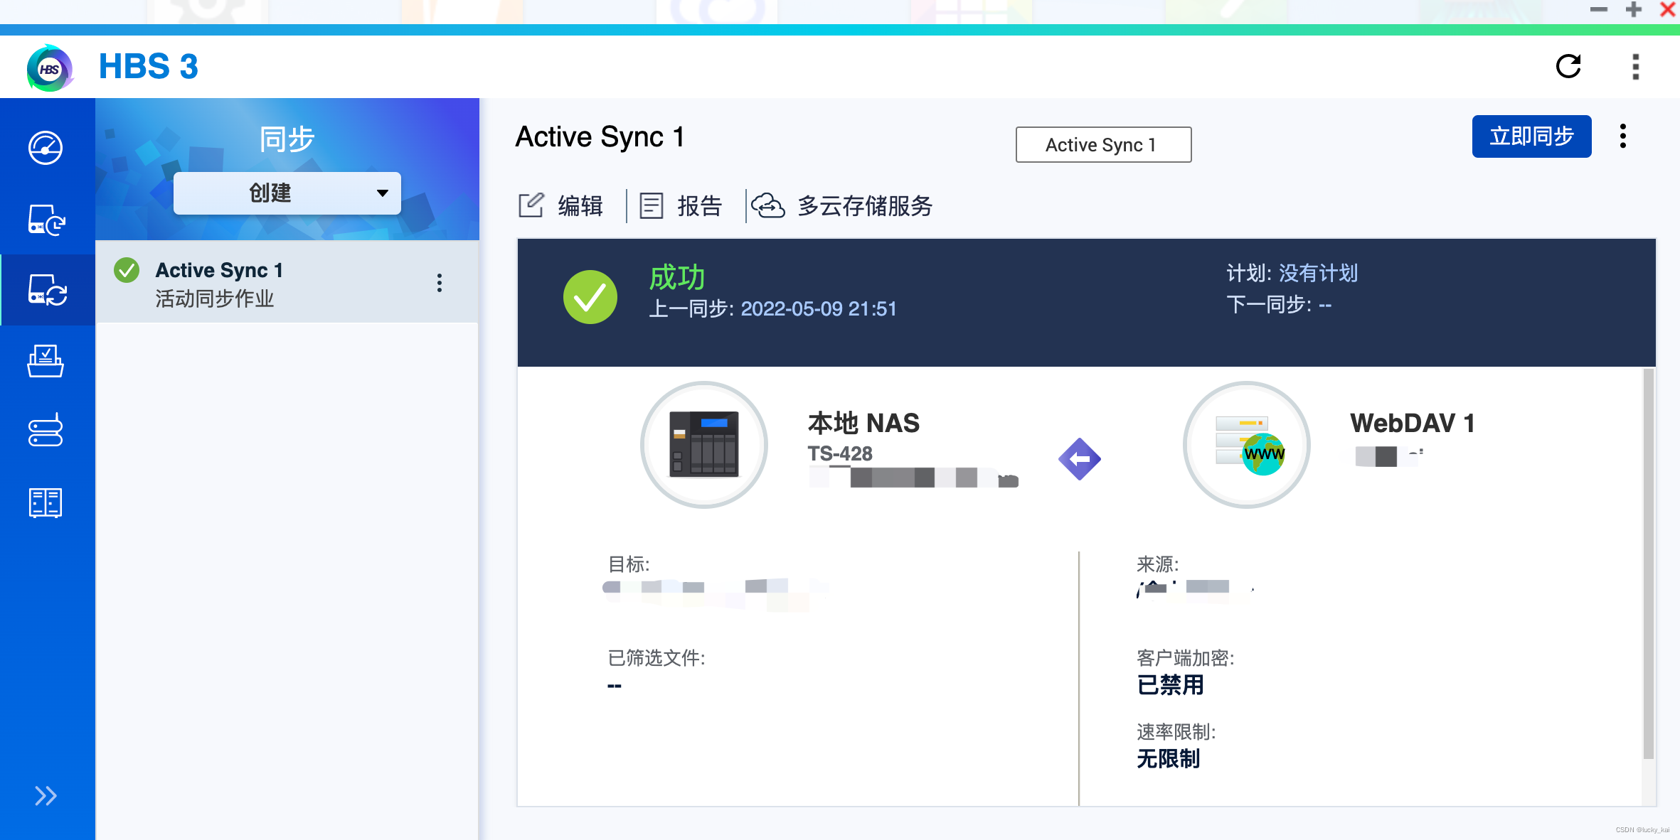1680x840 pixels.
Task: Click the 立即同步 sync now button
Action: click(x=1531, y=136)
